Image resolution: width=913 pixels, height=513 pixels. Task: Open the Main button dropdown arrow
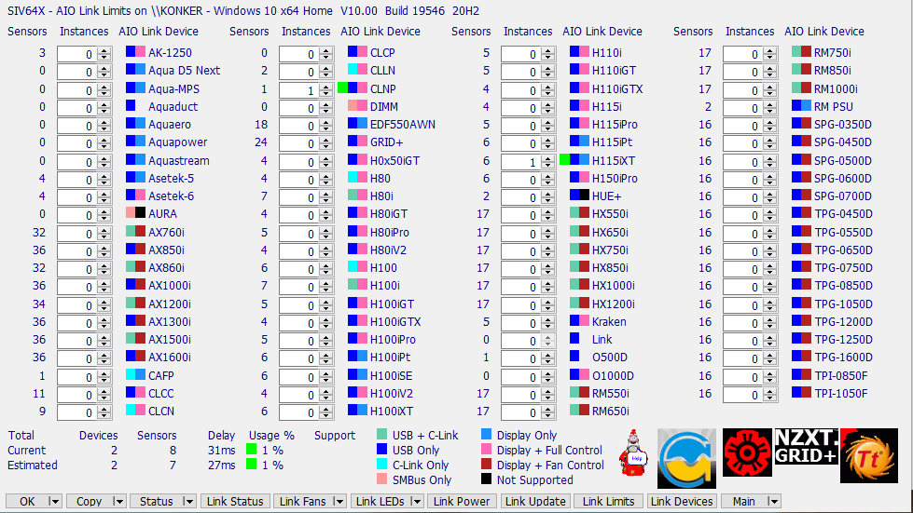(x=773, y=502)
